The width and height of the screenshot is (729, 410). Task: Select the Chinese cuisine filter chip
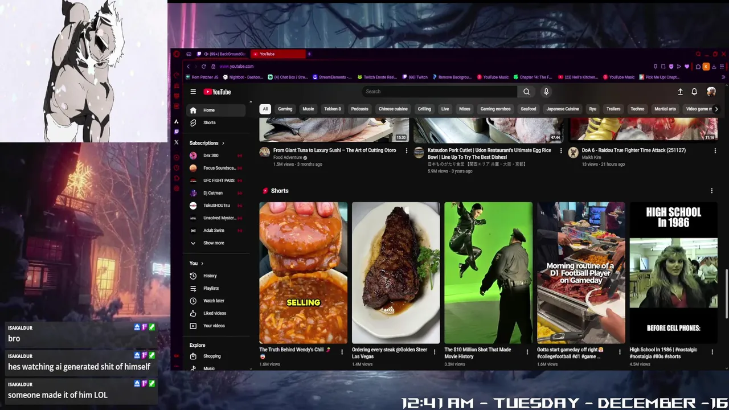393,109
